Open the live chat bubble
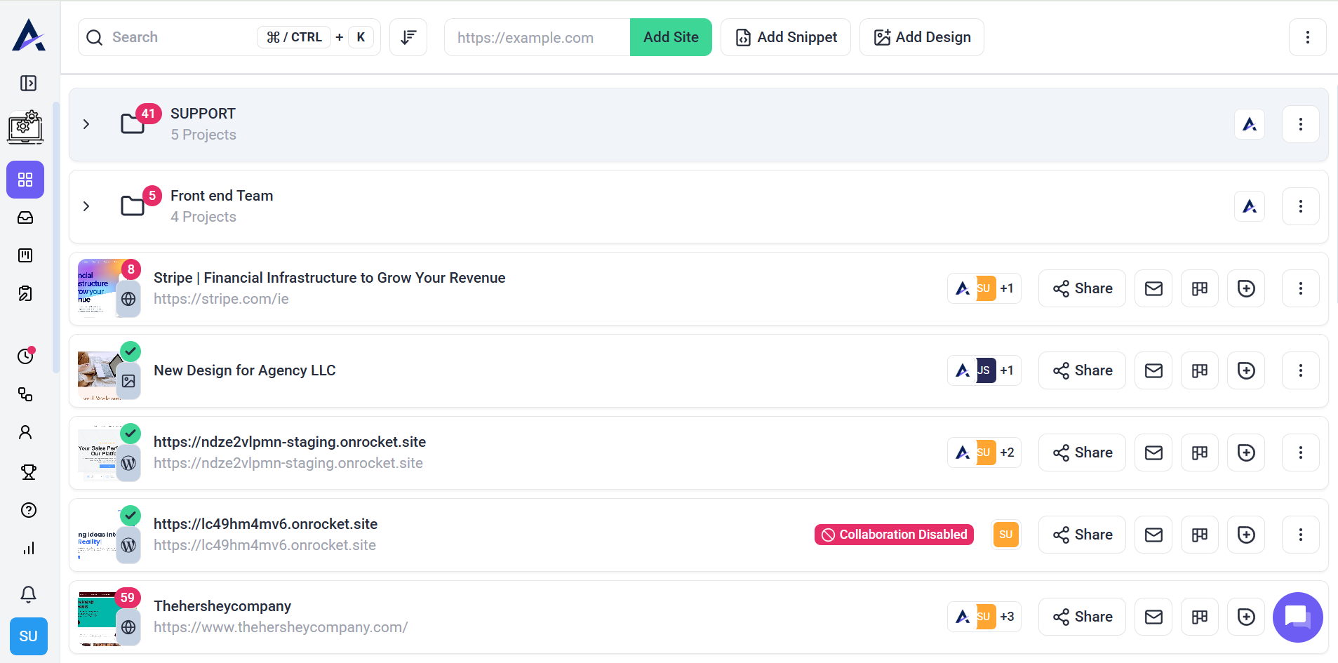1338x663 pixels. (1297, 617)
